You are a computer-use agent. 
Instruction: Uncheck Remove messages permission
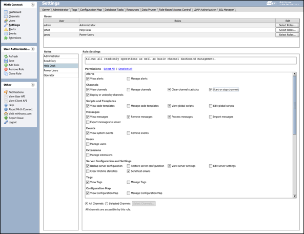point(128,117)
